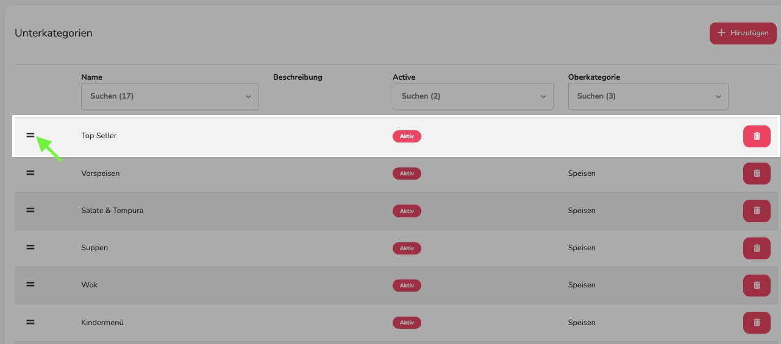This screenshot has width=781, height=344.
Task: Toggle the Aktiv badge for Suppen
Action: point(407,248)
